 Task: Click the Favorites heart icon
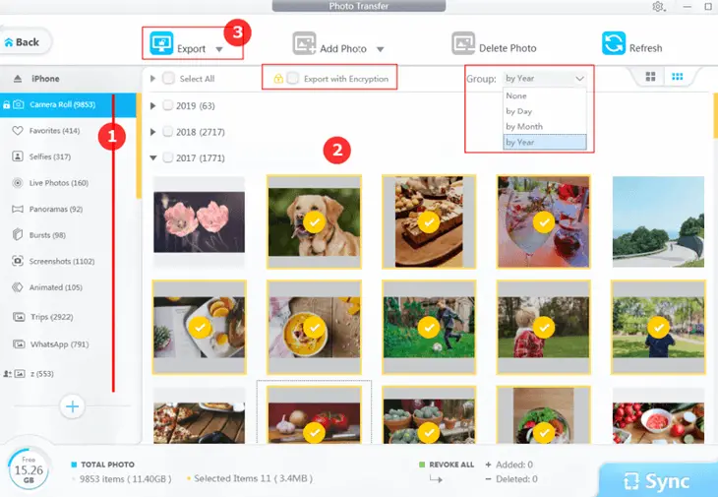pyautogui.click(x=18, y=131)
